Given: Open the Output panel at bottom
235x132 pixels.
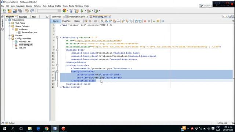Looking at the screenshot, I should (10, 123).
